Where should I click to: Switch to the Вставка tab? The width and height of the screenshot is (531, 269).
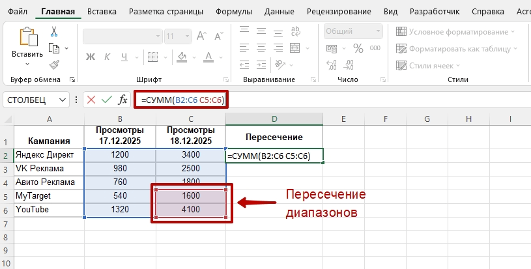coord(102,12)
